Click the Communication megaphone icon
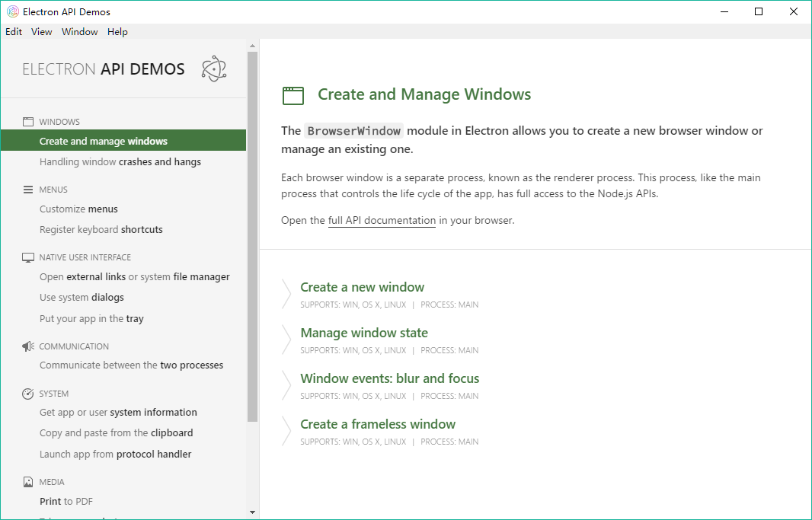The image size is (812, 520). 28,346
